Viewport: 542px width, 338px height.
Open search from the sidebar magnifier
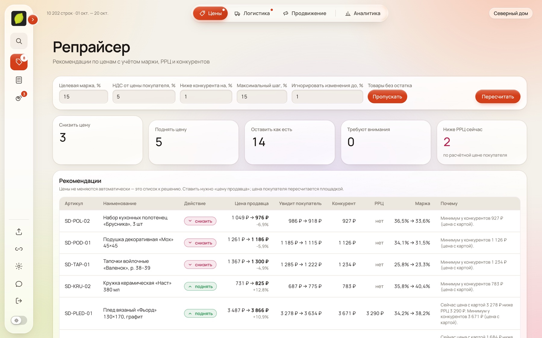(x=19, y=41)
